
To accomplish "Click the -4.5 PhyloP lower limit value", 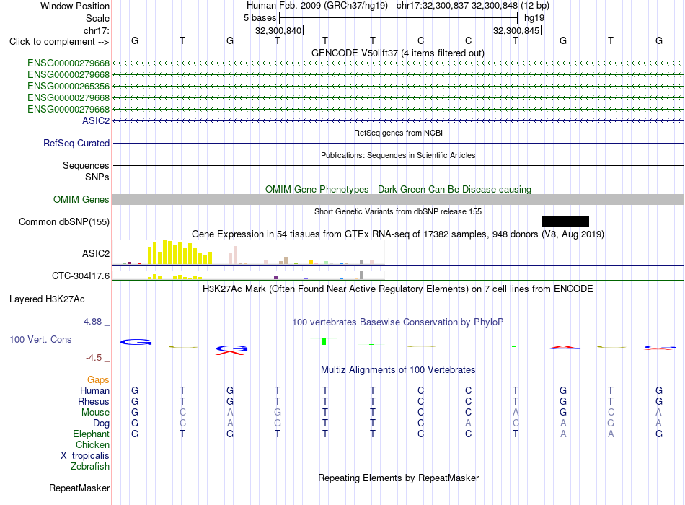I will click(94, 358).
